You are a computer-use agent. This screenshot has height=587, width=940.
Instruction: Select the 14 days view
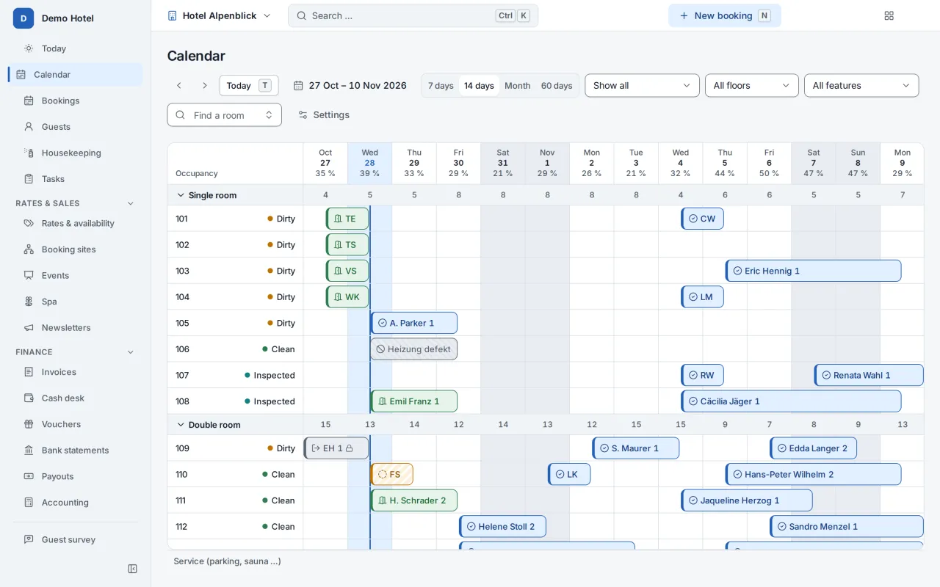point(479,86)
